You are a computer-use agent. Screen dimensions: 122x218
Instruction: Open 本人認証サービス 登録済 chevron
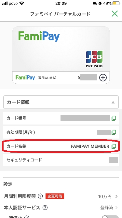116,208
